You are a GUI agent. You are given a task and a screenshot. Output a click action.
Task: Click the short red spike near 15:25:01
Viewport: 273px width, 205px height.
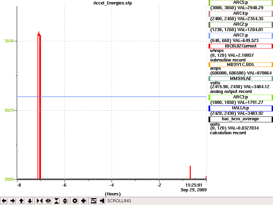(190, 172)
